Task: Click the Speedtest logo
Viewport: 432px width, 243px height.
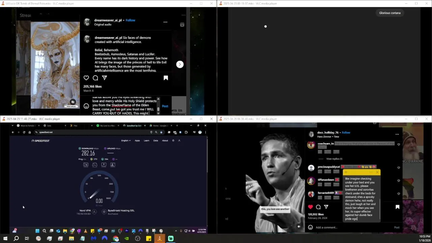Action: [x=40, y=141]
